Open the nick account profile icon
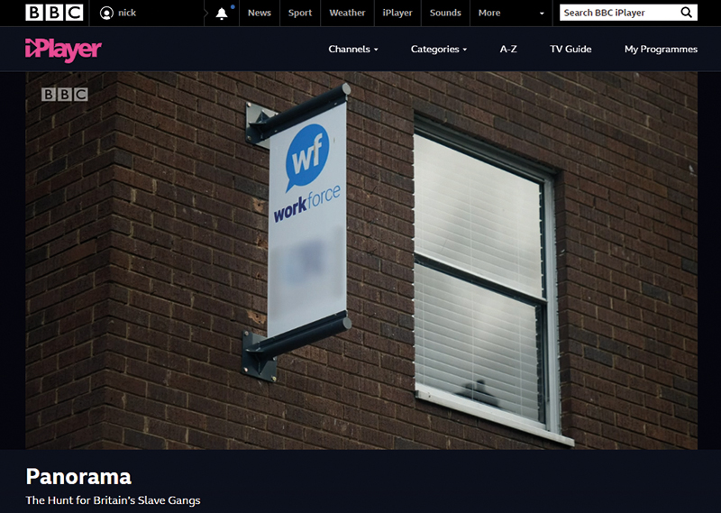Image resolution: width=721 pixels, height=513 pixels. coord(106,13)
